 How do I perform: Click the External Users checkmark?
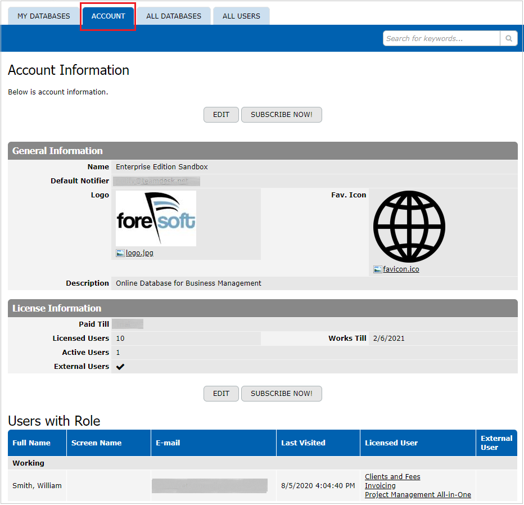120,367
